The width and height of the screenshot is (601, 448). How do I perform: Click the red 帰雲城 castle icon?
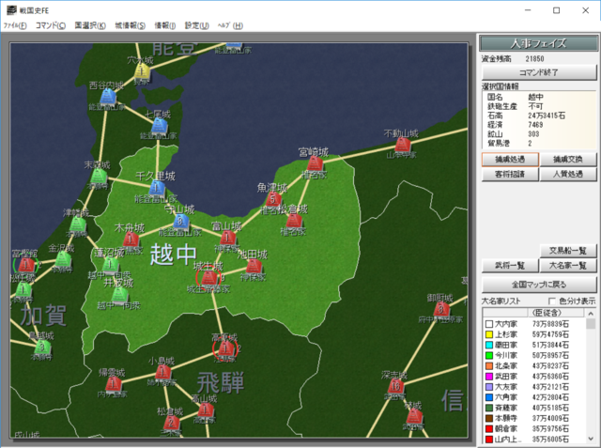tap(114, 384)
